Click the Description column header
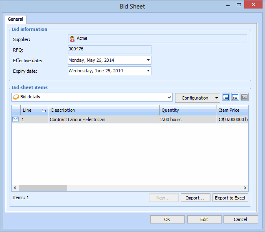Screen dimensions: 265x232 104,110
